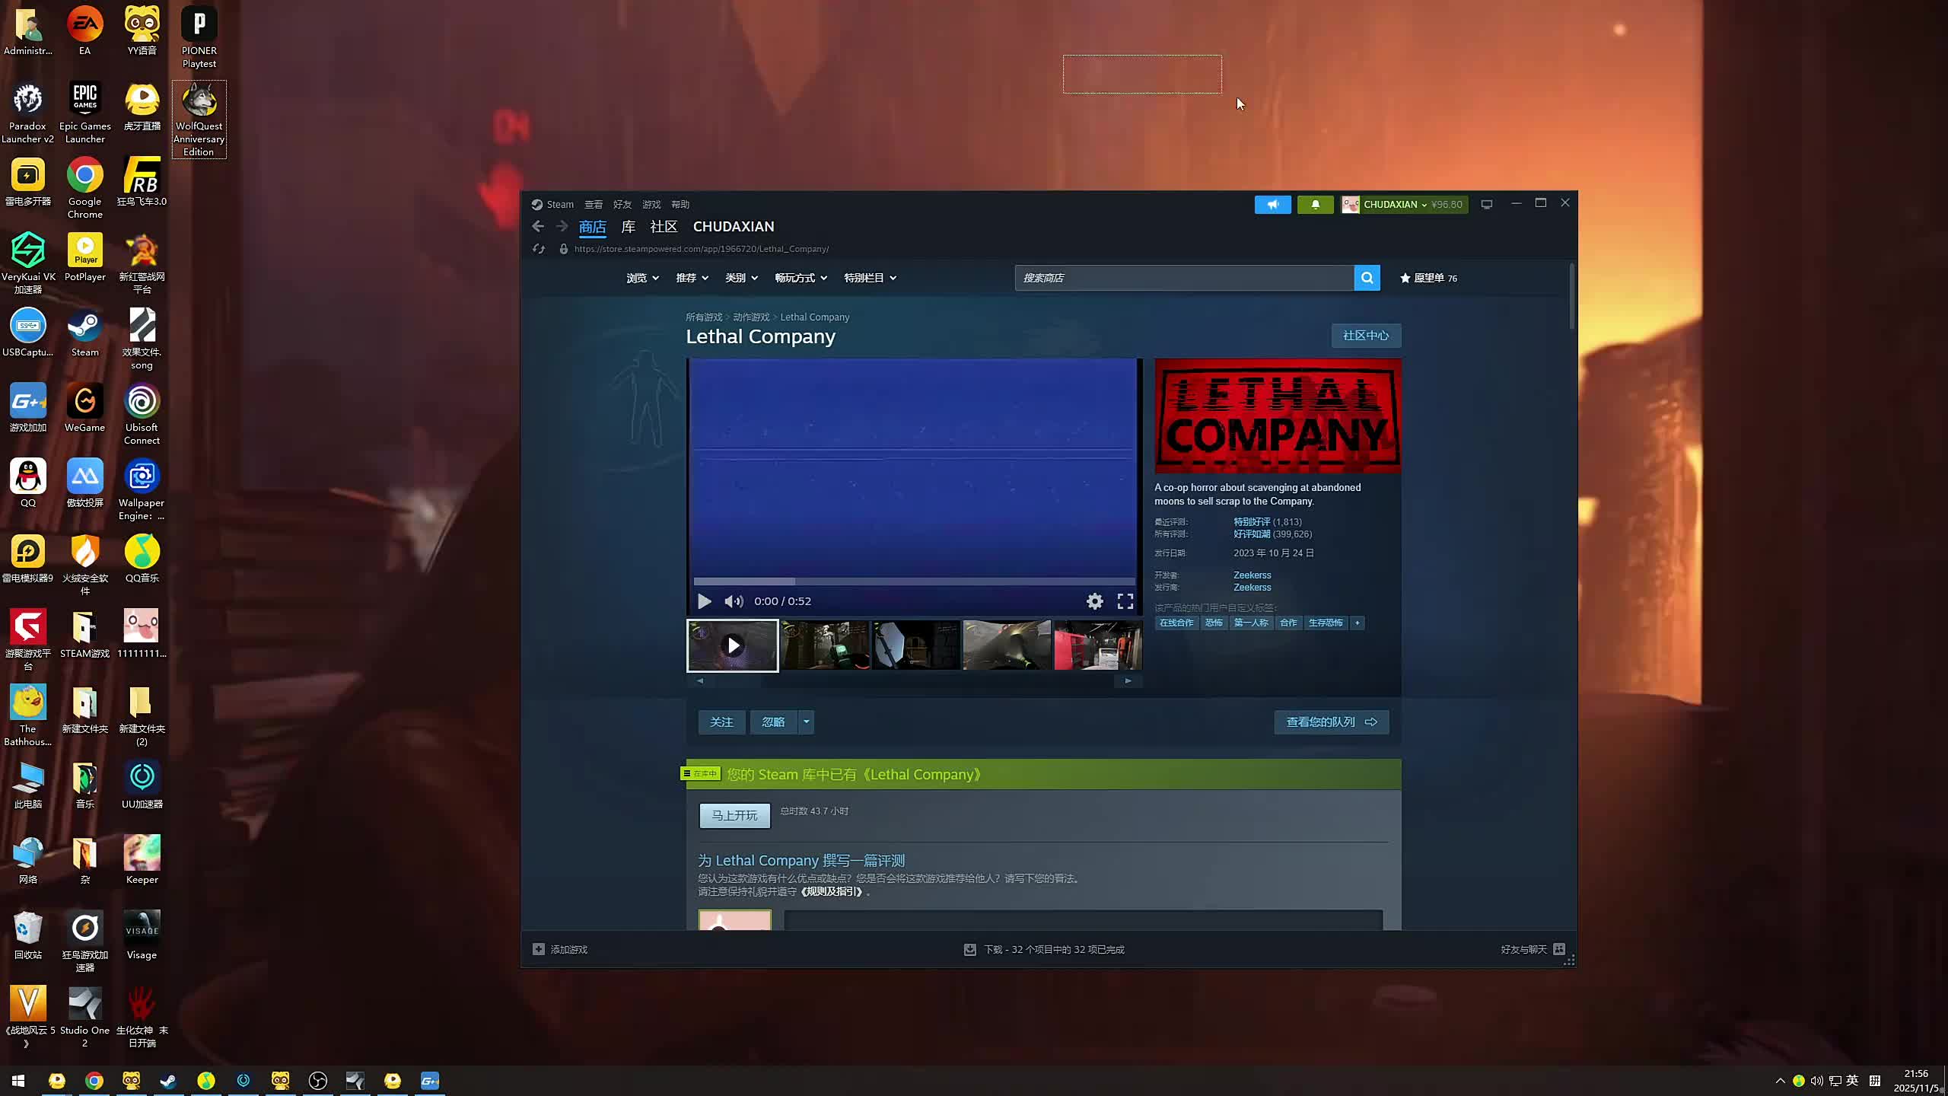
Task: Click the 马上开玩 play now button
Action: point(734,815)
